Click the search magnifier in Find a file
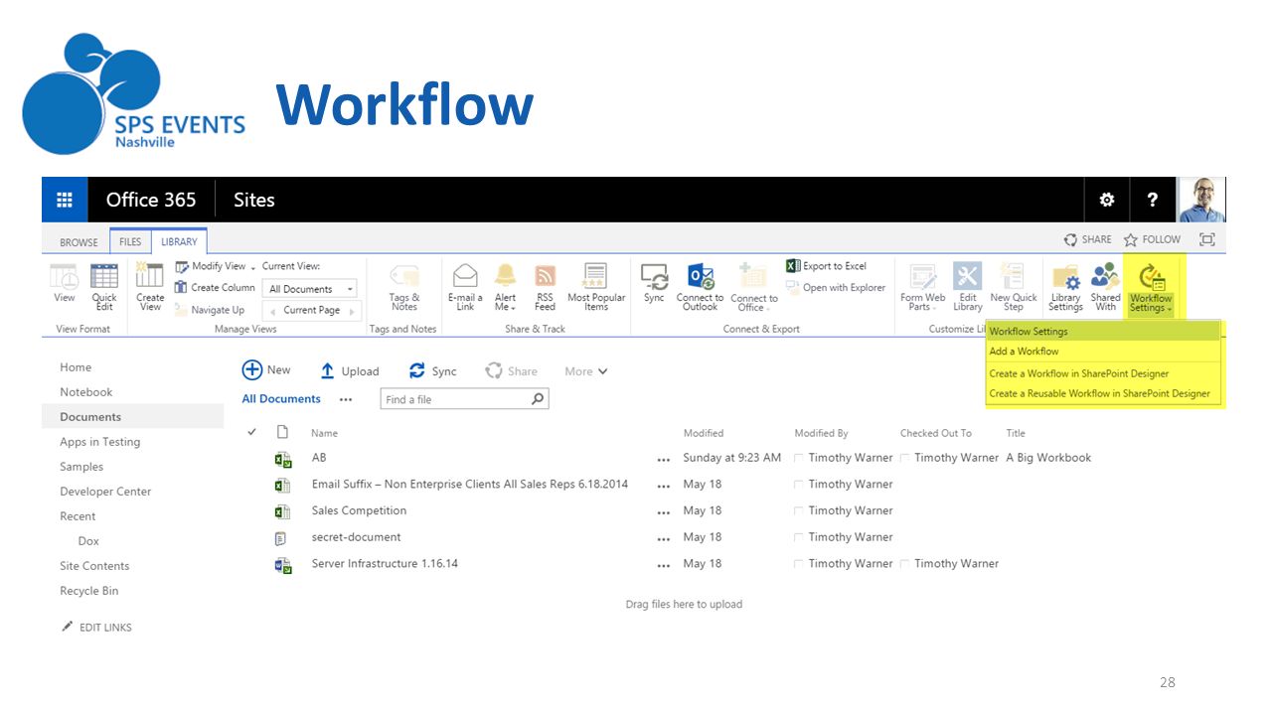This screenshot has width=1272, height=715. pos(538,399)
